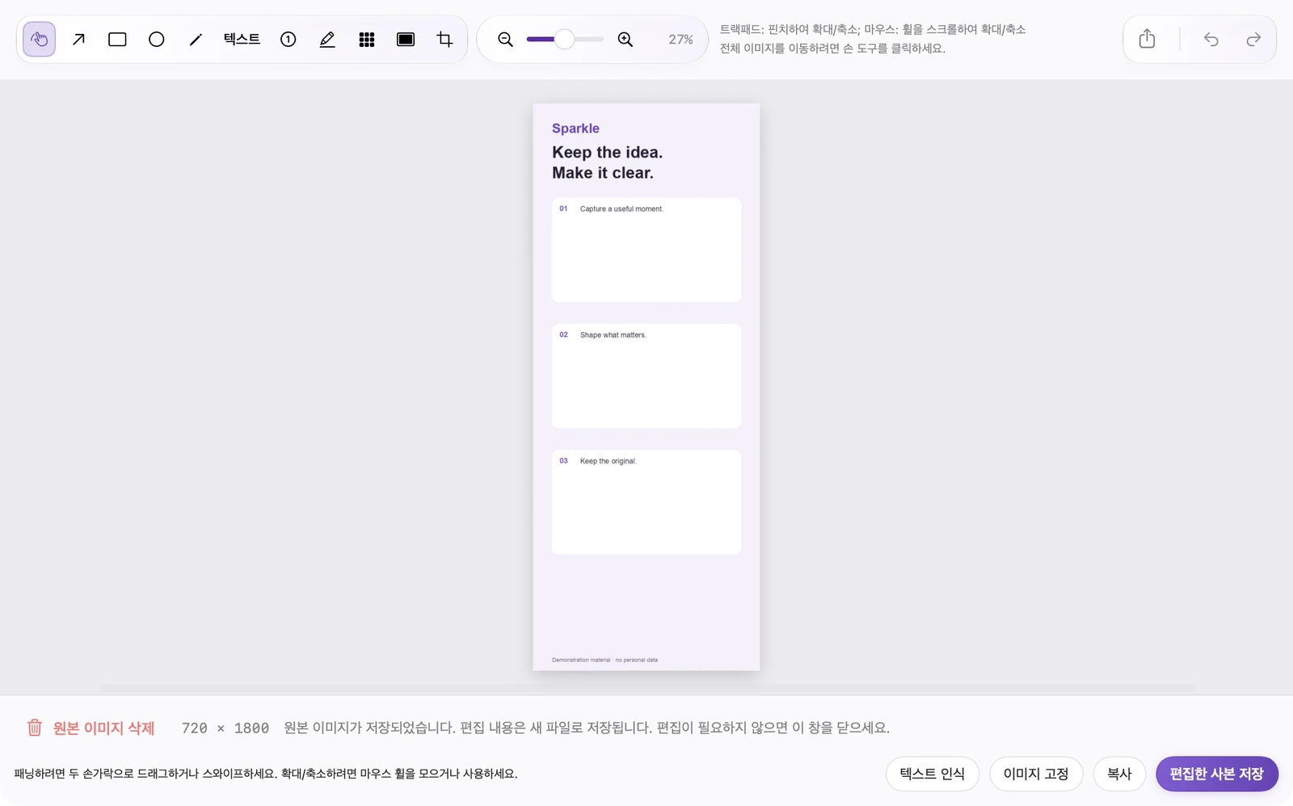Click the 720 × 1800 dimensions text
This screenshot has width=1293, height=806.
pyautogui.click(x=225, y=728)
